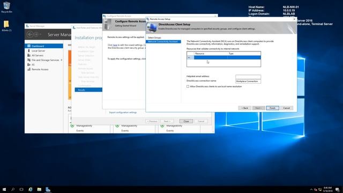
Task: Select Results step in Add Roles wizard
Action: coord(88,90)
